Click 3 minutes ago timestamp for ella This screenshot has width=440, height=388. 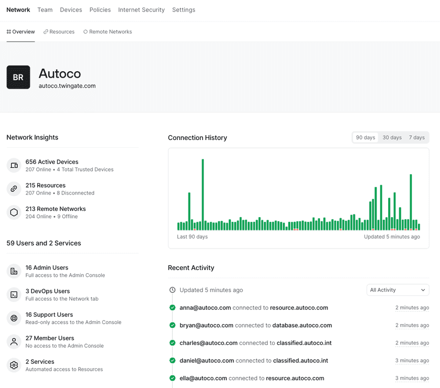click(x=412, y=378)
